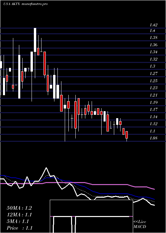Image resolution: width=166 pixels, height=233 pixels.
Task: Click the 1.23 price axis label
Action: (153, 88)
